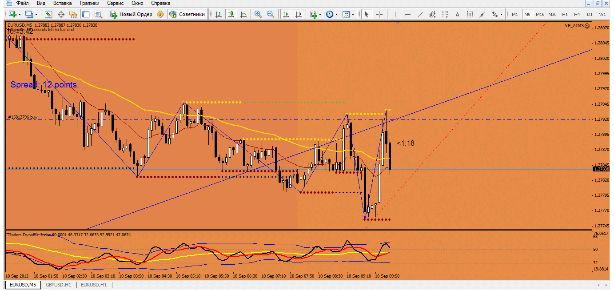Open the Файл menu
The width and height of the screenshot is (614, 290).
23,3
